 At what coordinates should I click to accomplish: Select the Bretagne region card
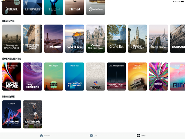pos(54,39)
